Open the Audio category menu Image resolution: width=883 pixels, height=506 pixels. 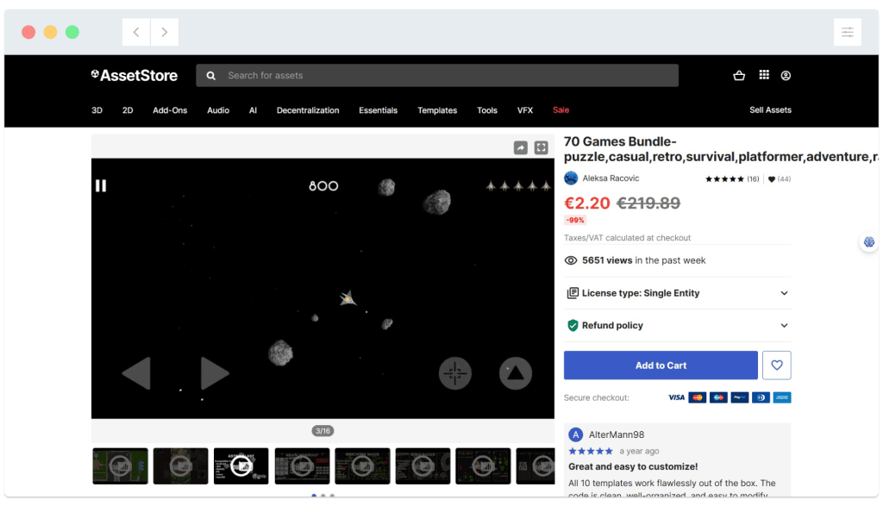click(x=218, y=110)
